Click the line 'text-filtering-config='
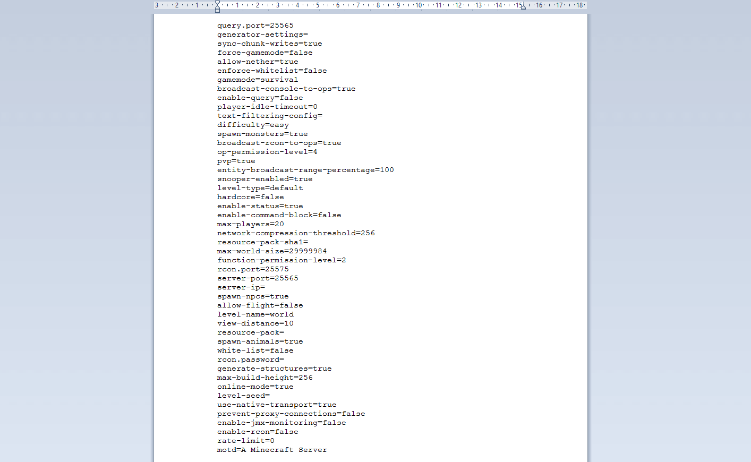 point(270,116)
